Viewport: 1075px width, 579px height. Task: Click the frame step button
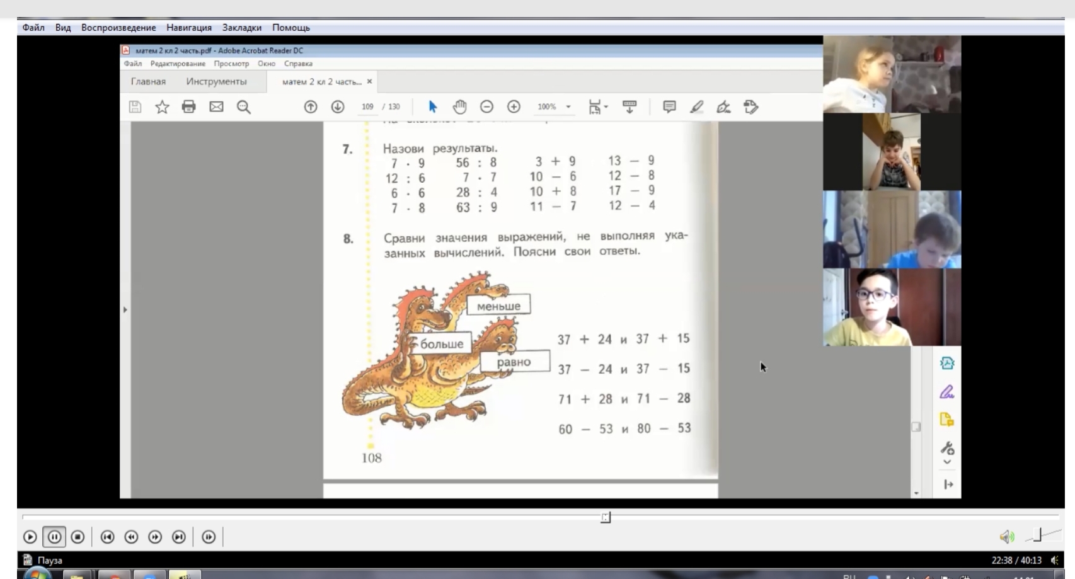[209, 537]
